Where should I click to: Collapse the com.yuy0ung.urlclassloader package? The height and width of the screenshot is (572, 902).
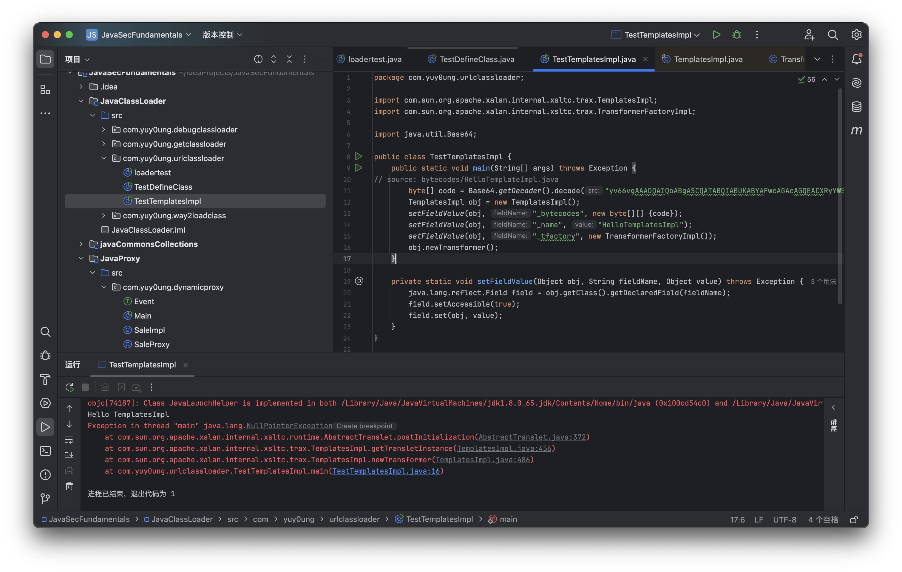pyautogui.click(x=104, y=158)
